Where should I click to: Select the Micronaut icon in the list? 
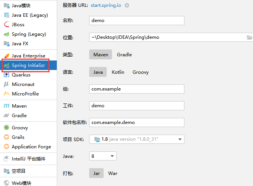[6, 84]
